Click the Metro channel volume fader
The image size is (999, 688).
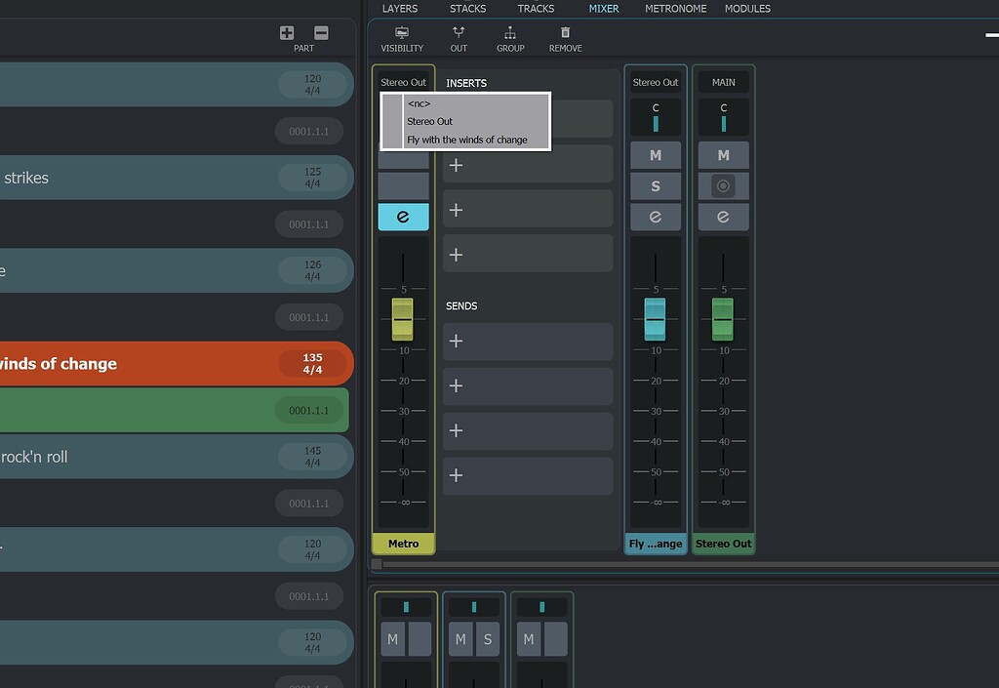pos(403,318)
